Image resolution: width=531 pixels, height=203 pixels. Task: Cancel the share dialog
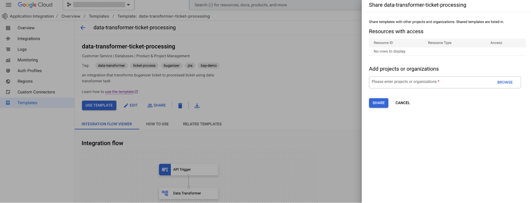[402, 103]
